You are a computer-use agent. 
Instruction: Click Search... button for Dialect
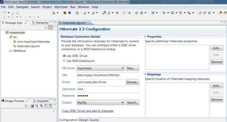(x=133, y=103)
